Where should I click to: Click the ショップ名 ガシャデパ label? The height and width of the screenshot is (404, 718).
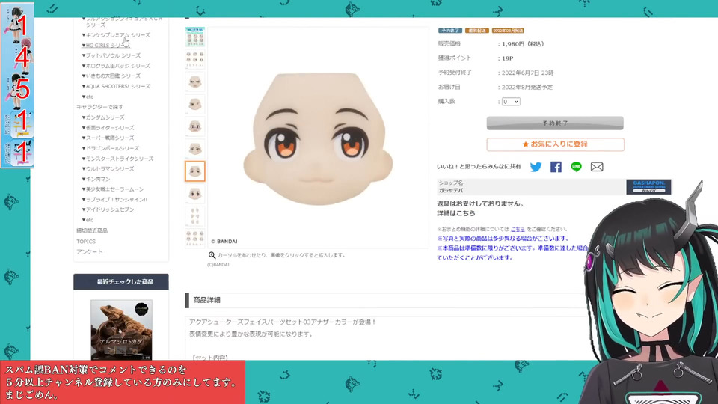pos(452,186)
